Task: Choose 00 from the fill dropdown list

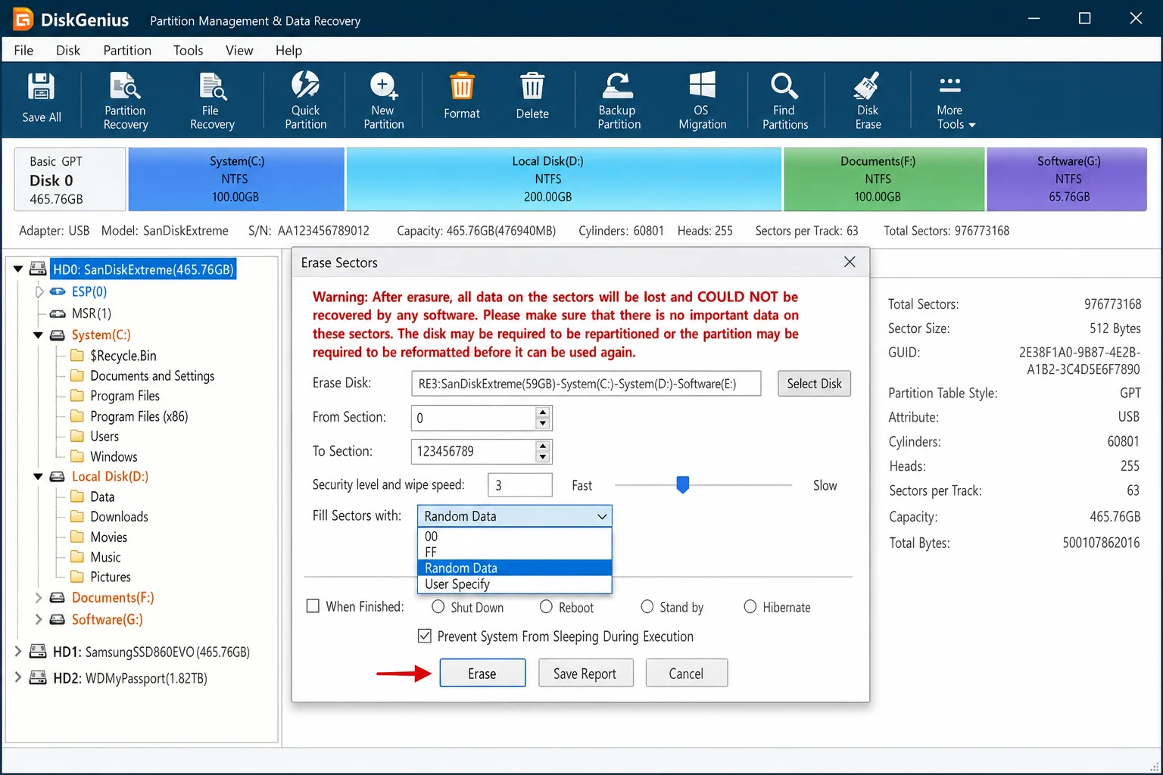Action: 514,537
